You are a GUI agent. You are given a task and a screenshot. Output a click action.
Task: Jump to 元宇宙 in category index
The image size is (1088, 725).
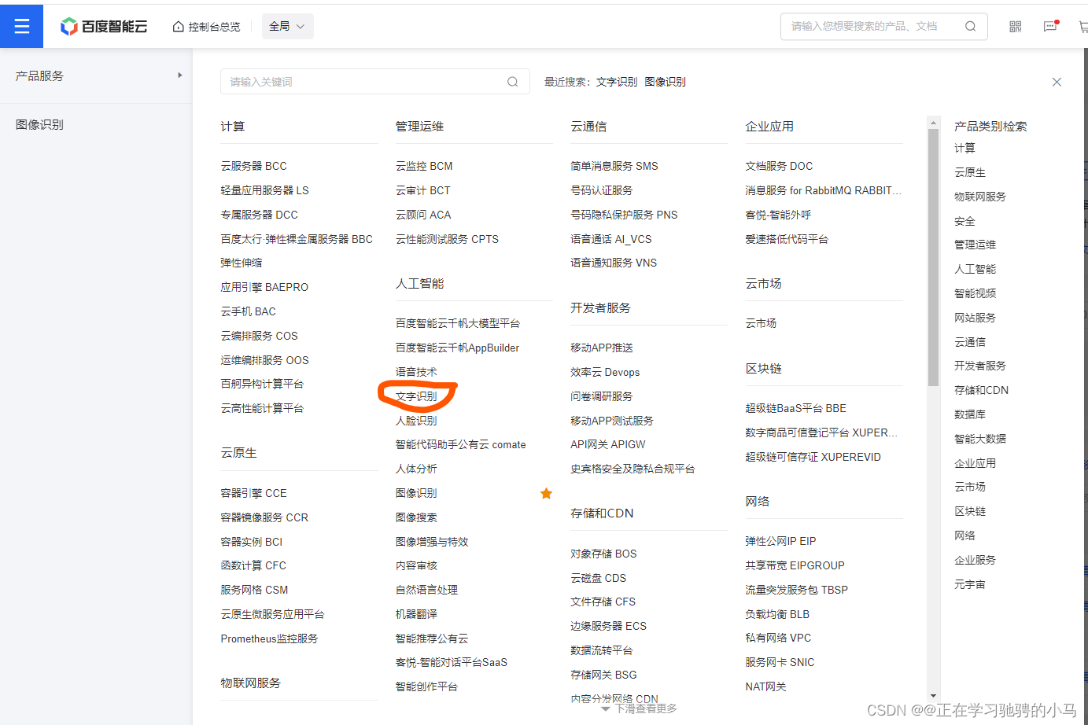[x=970, y=584]
